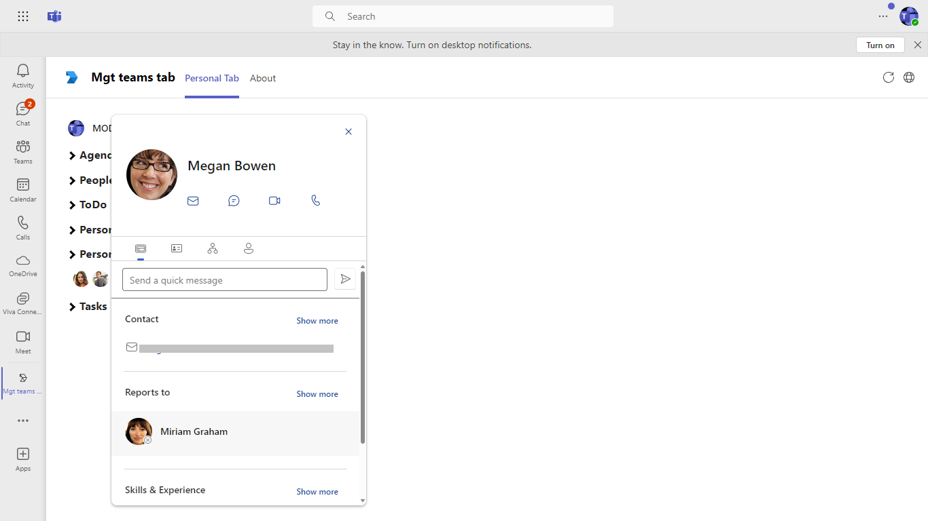Screen dimensions: 928x521
Task: Open Settings and more ellipsis menu
Action: click(883, 16)
